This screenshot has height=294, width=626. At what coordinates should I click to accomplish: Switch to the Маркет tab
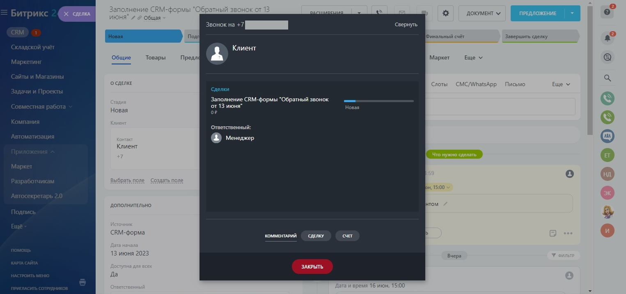pos(439,57)
